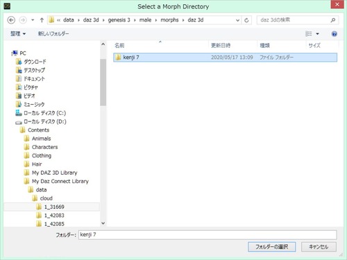Screen dimensions: 347x260
Task: Click the tree scrollbar up arrow
Action: (103, 44)
